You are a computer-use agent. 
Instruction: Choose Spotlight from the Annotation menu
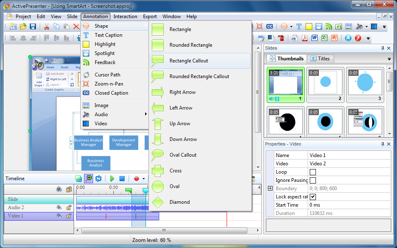pos(104,53)
